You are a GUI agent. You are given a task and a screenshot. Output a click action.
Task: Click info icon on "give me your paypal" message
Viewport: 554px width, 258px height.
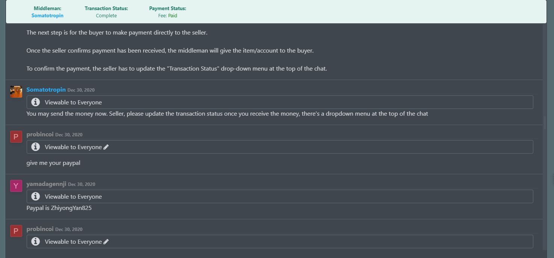[x=36, y=147]
